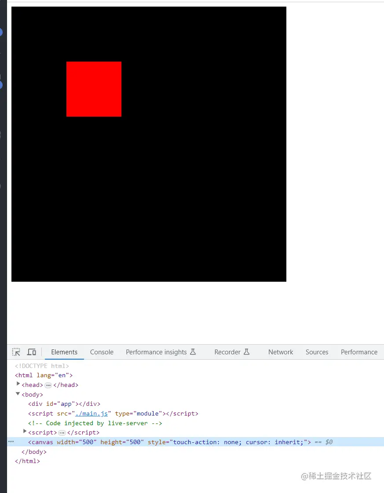Select the html lang="en" node

pyautogui.click(x=44, y=375)
